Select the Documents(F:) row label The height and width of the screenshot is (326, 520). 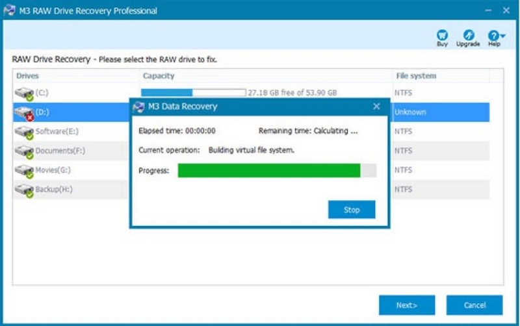coord(60,151)
